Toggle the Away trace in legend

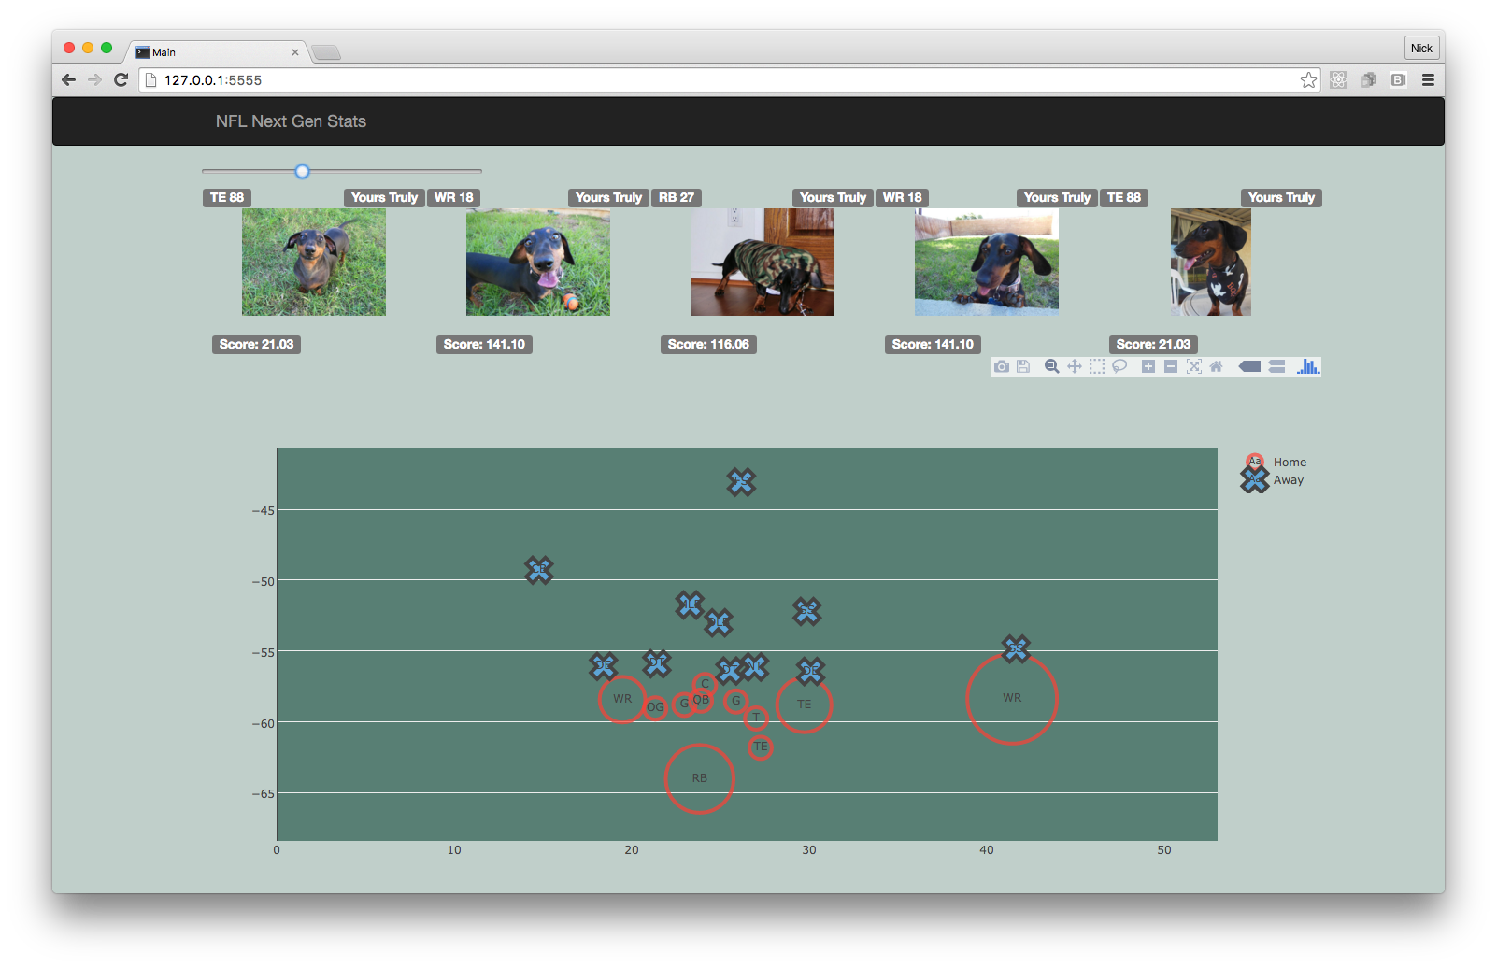[x=1273, y=480]
